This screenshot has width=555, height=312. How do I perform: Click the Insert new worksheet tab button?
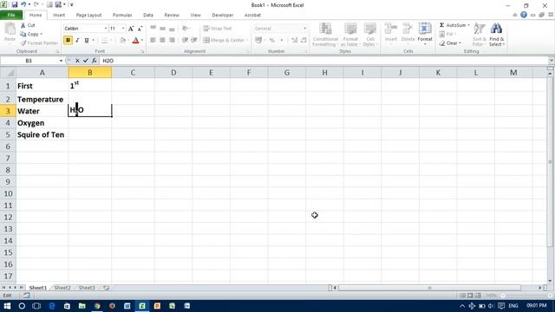point(106,288)
